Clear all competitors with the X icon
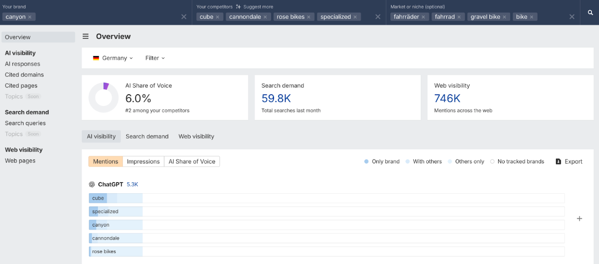Image resolution: width=599 pixels, height=264 pixels. (378, 17)
